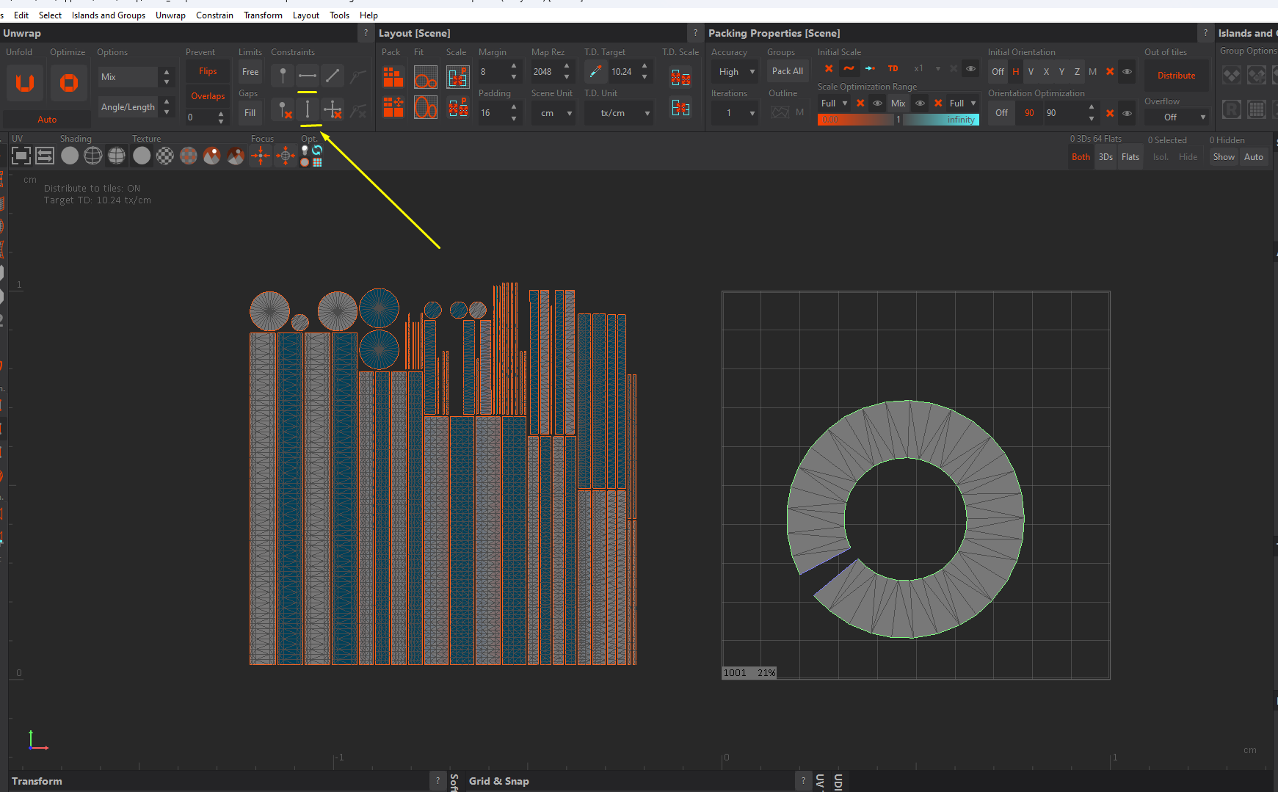
Task: Click the Pack All button
Action: pyautogui.click(x=787, y=71)
